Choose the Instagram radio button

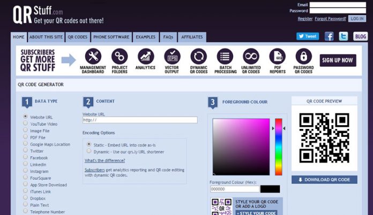click(x=25, y=171)
